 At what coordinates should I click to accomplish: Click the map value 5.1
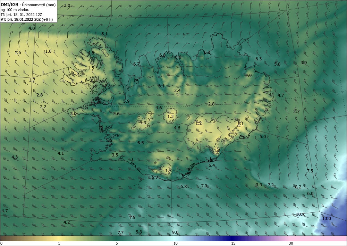104,34
